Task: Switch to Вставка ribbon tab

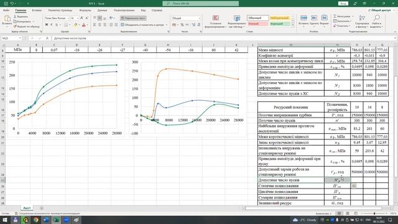Action: [x=37, y=11]
